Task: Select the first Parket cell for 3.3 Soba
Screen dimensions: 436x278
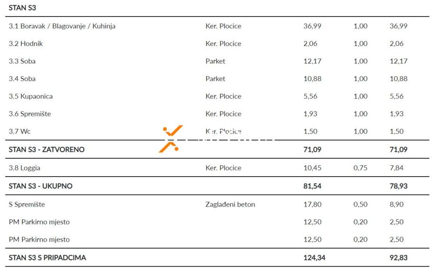Action: click(215, 61)
